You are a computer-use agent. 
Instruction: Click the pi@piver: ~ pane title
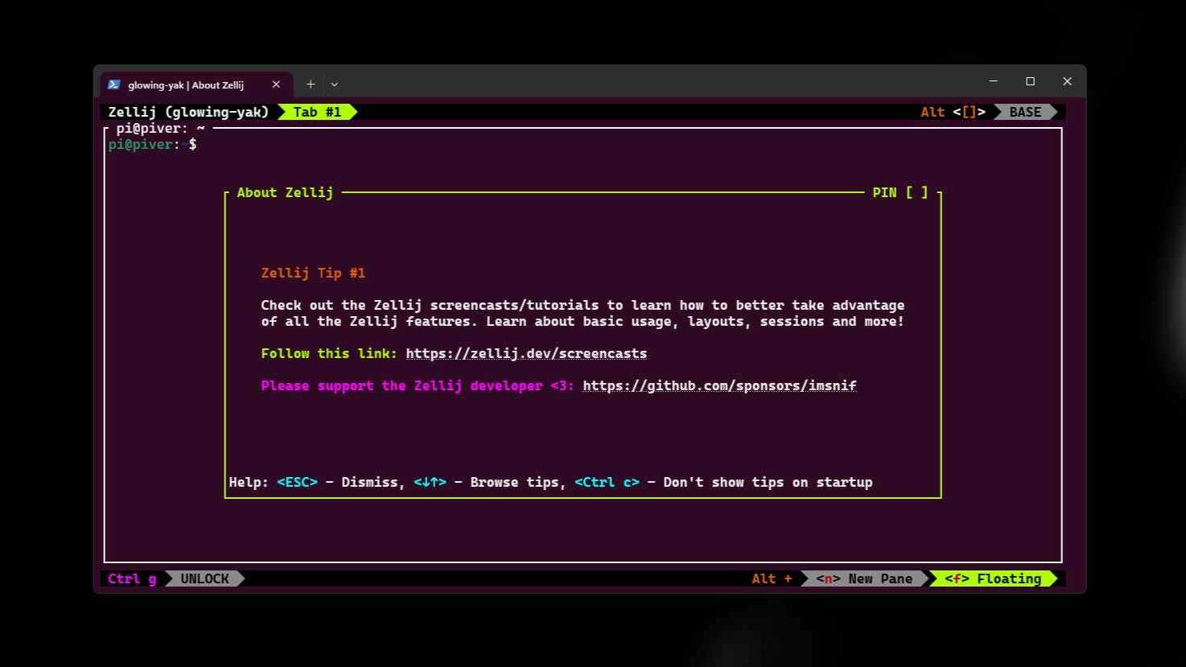tap(160, 128)
